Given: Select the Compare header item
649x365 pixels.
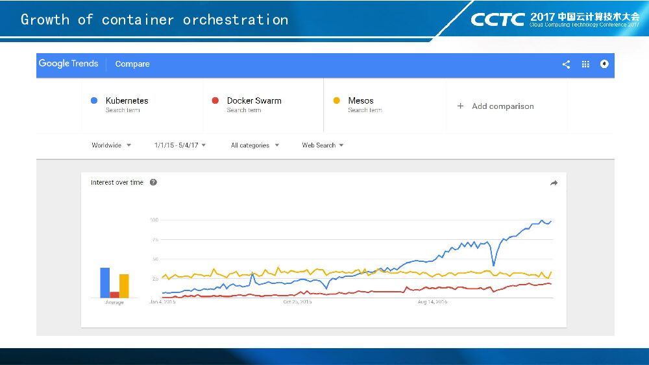Looking at the screenshot, I should (132, 64).
